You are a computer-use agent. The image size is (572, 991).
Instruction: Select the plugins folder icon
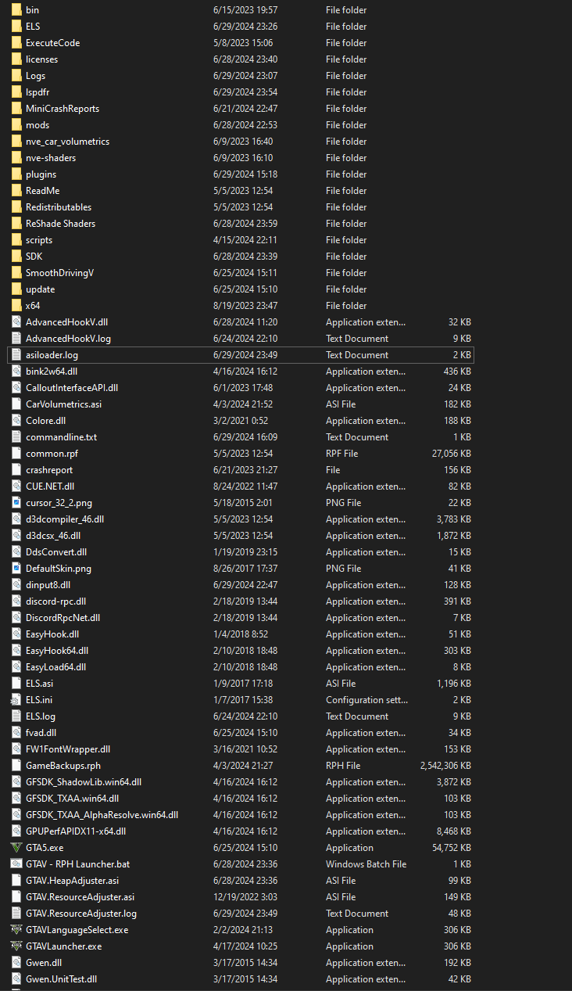[x=16, y=174]
